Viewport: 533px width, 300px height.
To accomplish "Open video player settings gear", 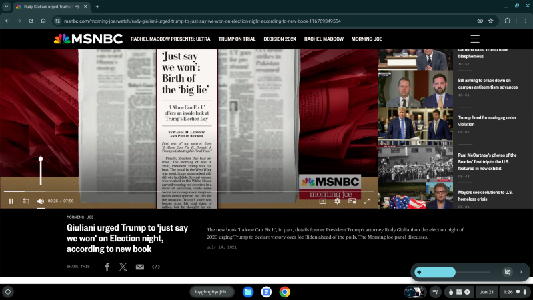I will click(338, 201).
